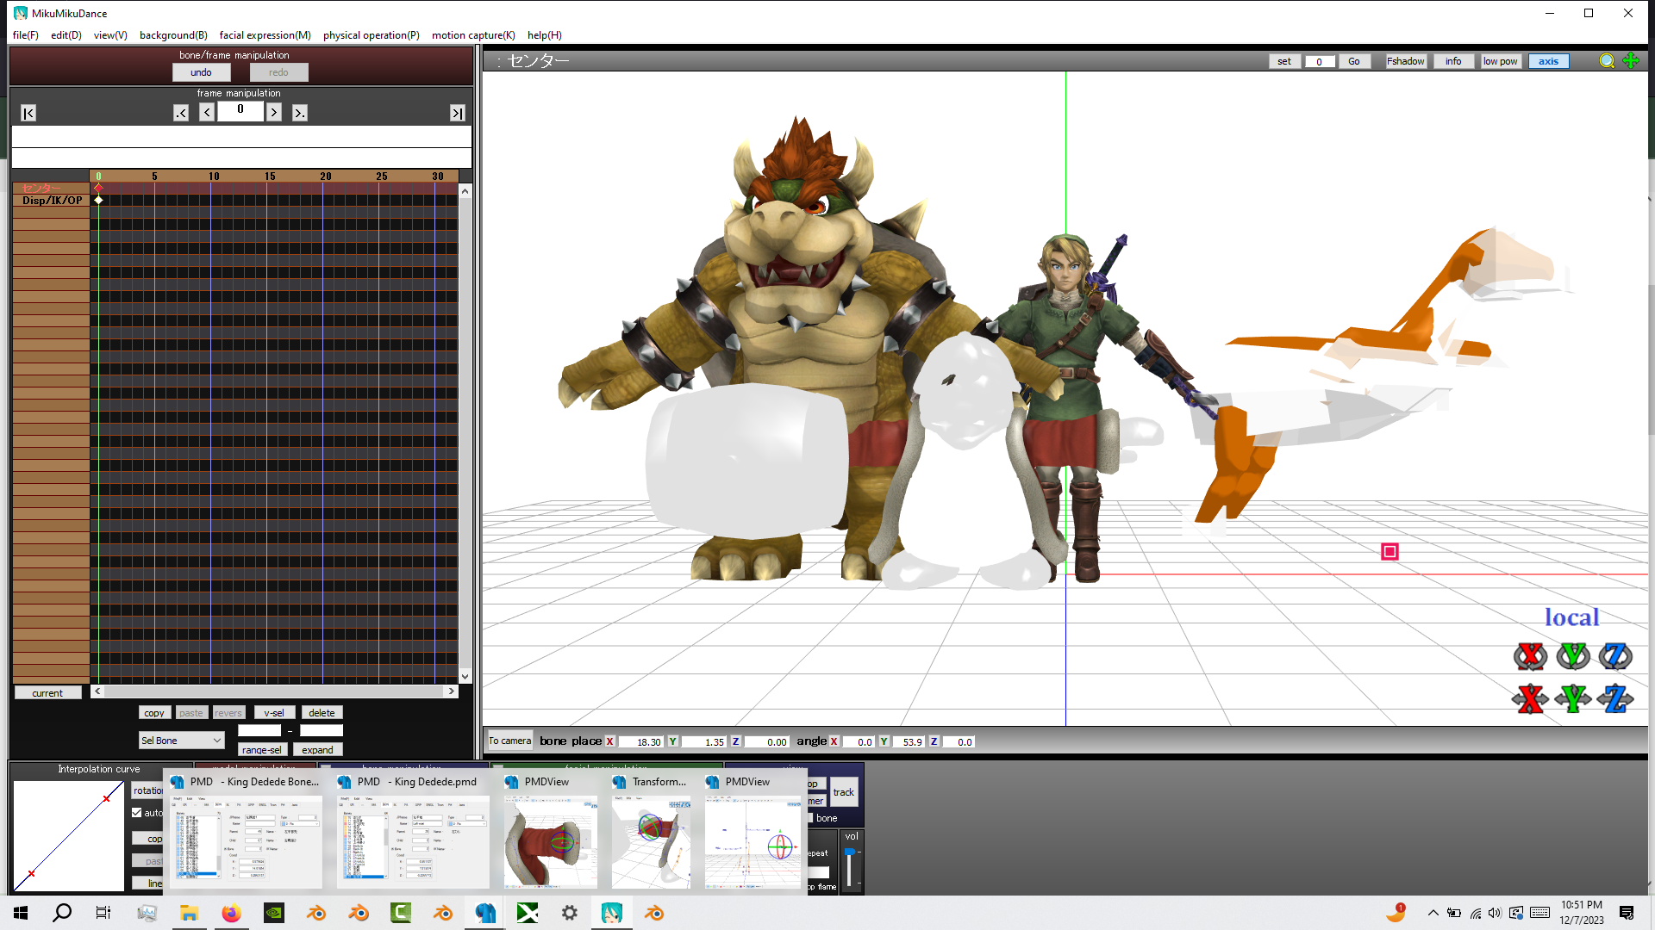Toggle the low pow mode button

[1500, 61]
